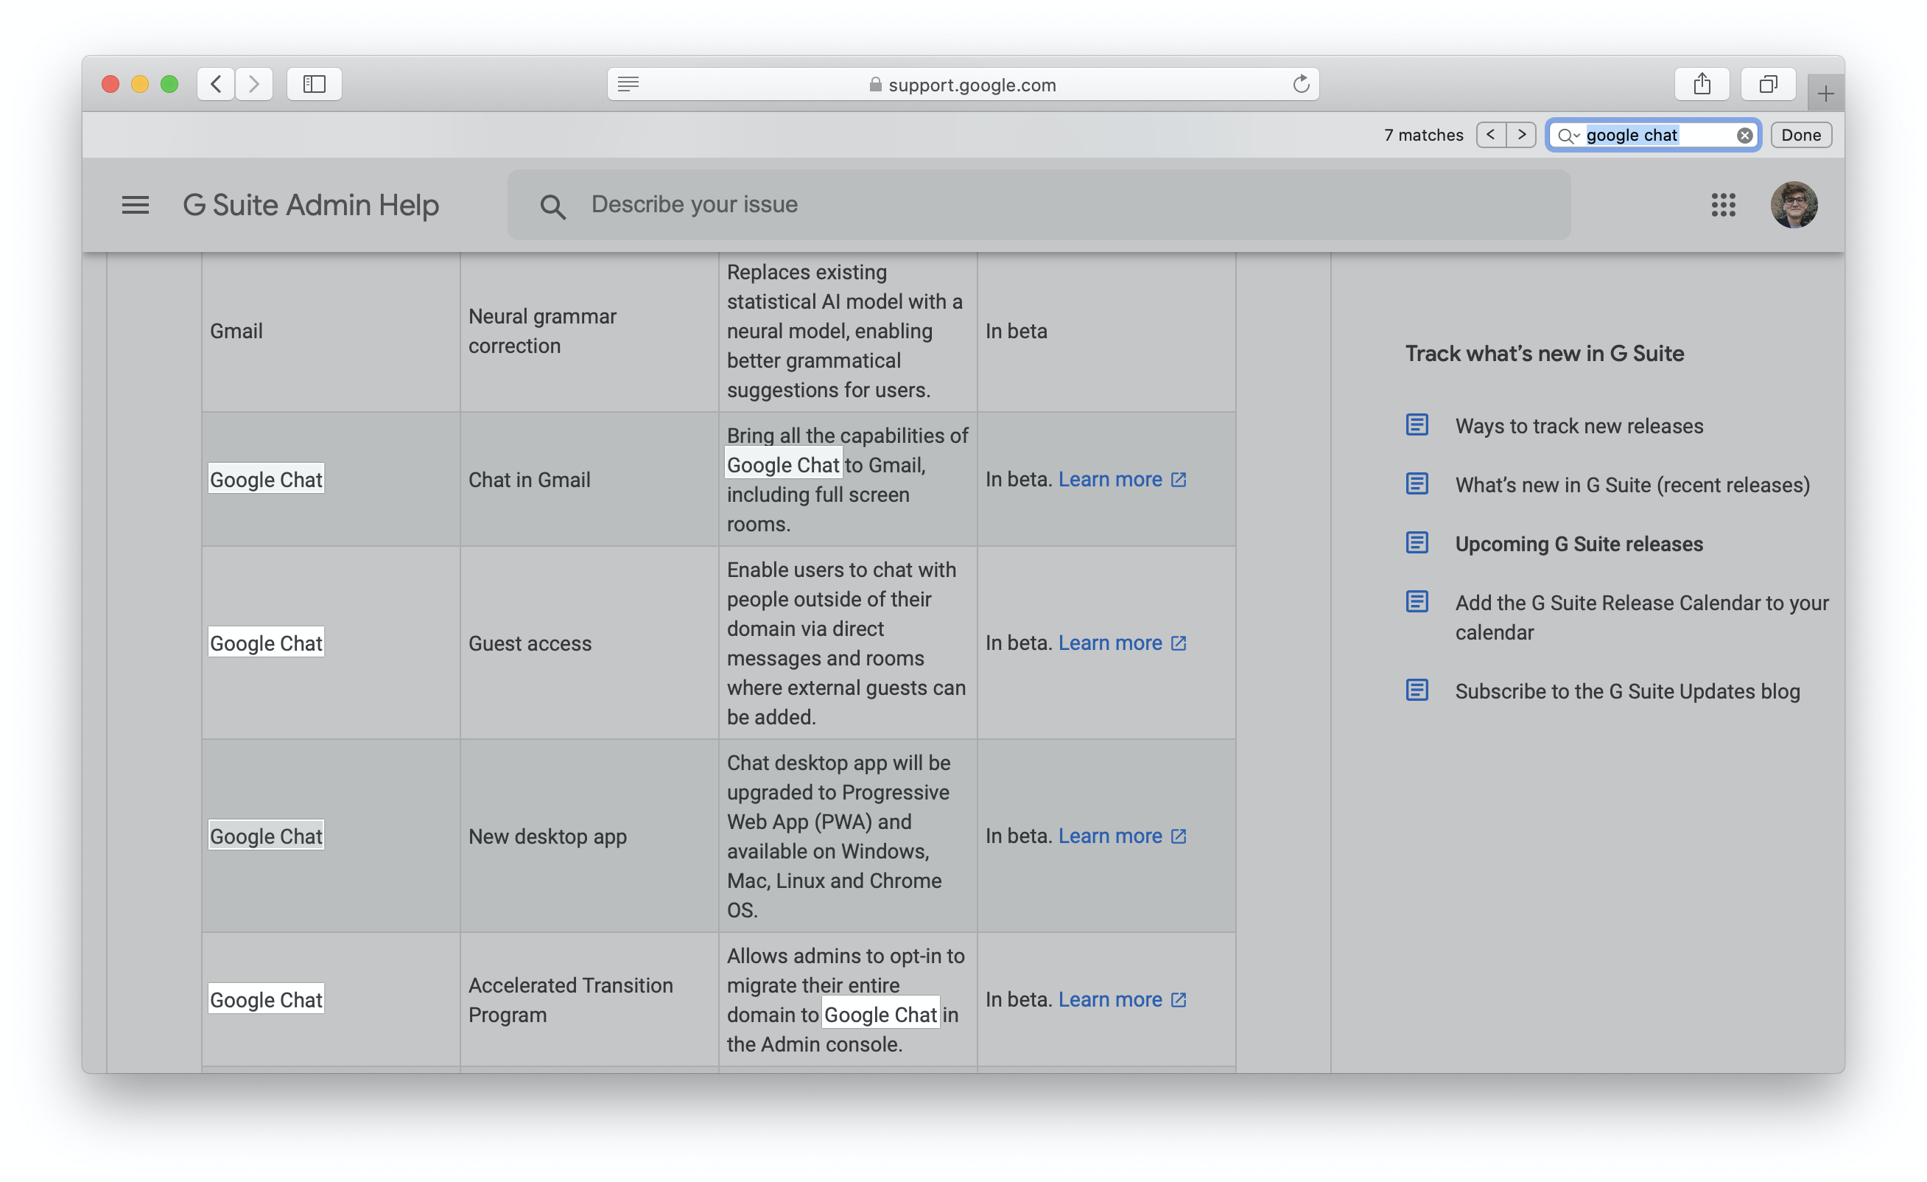Open the Learn more link for Guest access
This screenshot has width=1927, height=1182.
point(1112,643)
